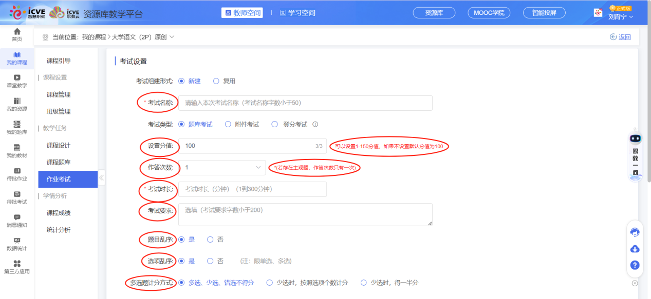Expand the course breadcrumb dropdown arrow

(172, 37)
